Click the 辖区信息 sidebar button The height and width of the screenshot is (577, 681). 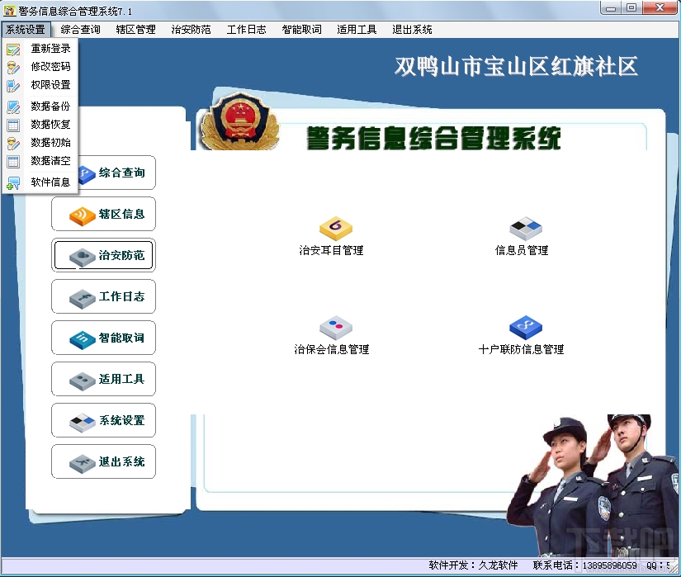(103, 214)
